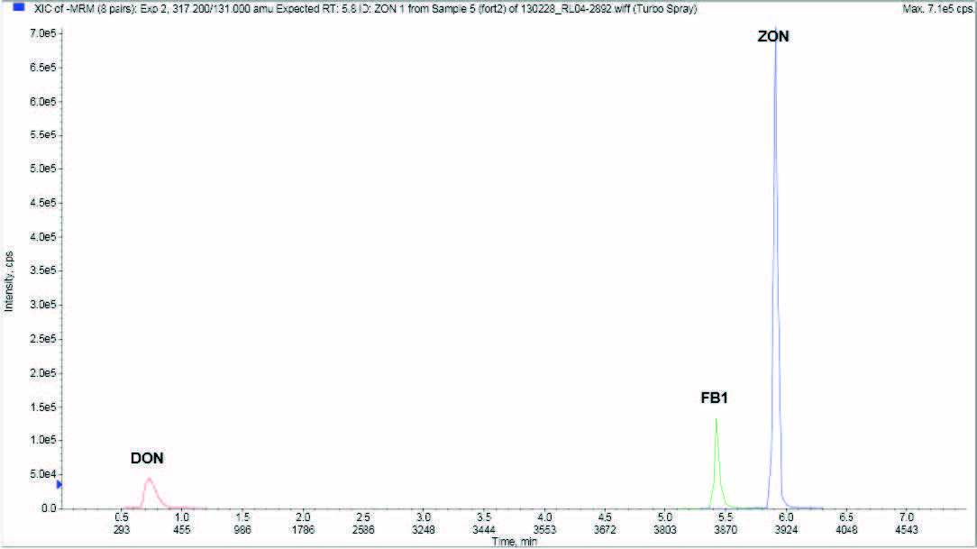Click the red DON chromatogram peak
977x549 pixels.
click(x=150, y=492)
